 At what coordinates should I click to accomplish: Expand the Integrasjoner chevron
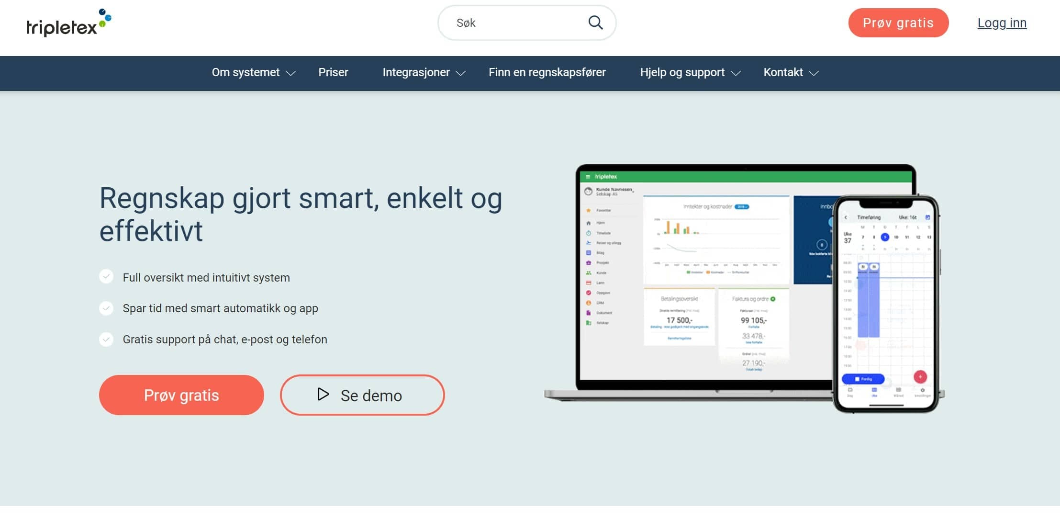(x=460, y=73)
